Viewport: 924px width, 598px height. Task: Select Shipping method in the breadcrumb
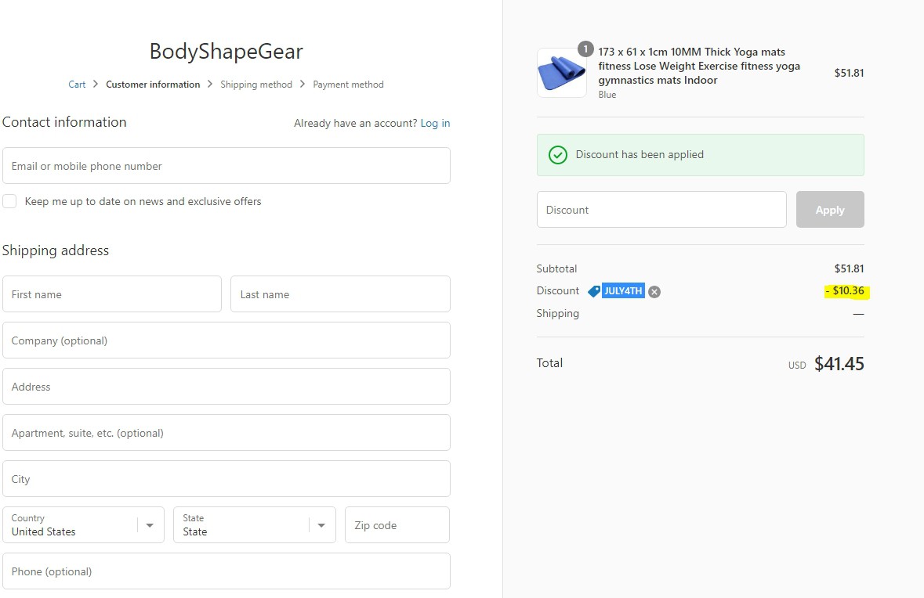click(255, 84)
